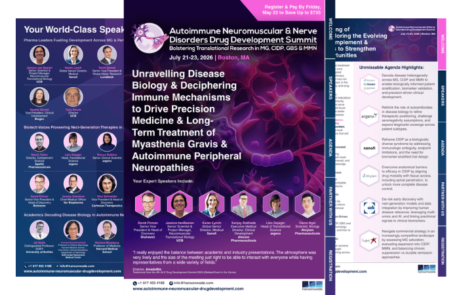The width and height of the screenshot is (459, 295).
Task: Click the +1 617 455 4188 number on left page
Action: pos(40,266)
